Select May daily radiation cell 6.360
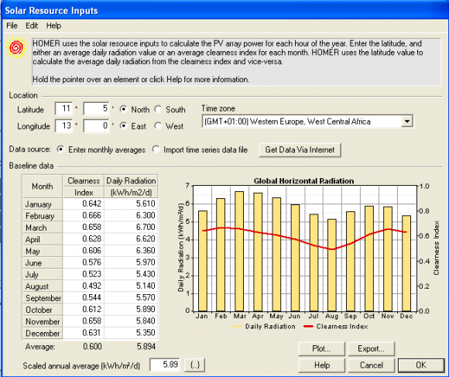 (x=131, y=251)
